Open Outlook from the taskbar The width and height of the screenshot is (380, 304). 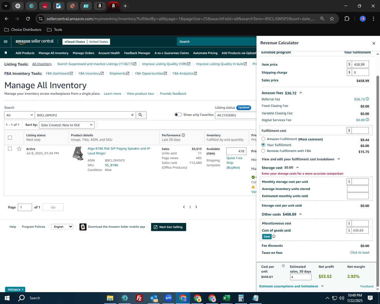tap(154, 298)
